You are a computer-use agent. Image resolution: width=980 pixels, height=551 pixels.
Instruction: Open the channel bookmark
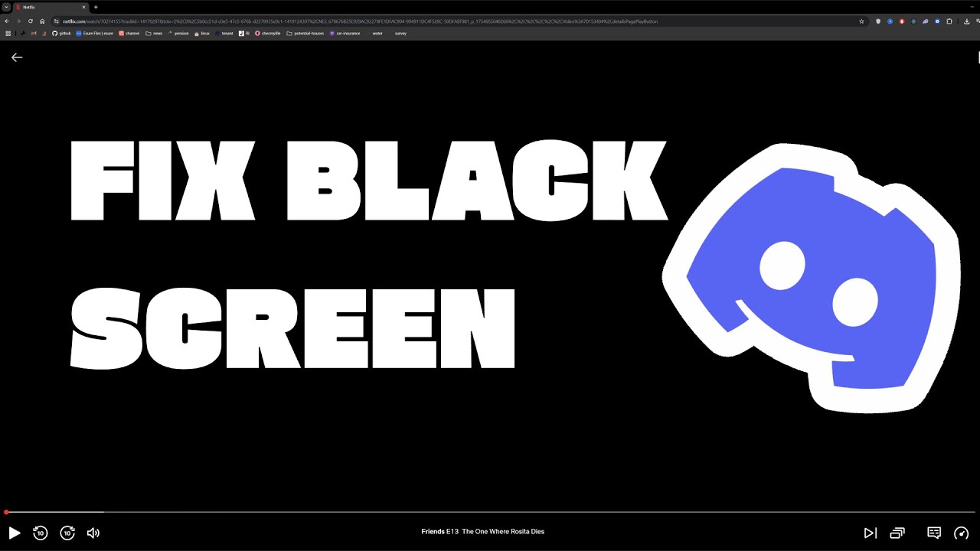tap(129, 34)
